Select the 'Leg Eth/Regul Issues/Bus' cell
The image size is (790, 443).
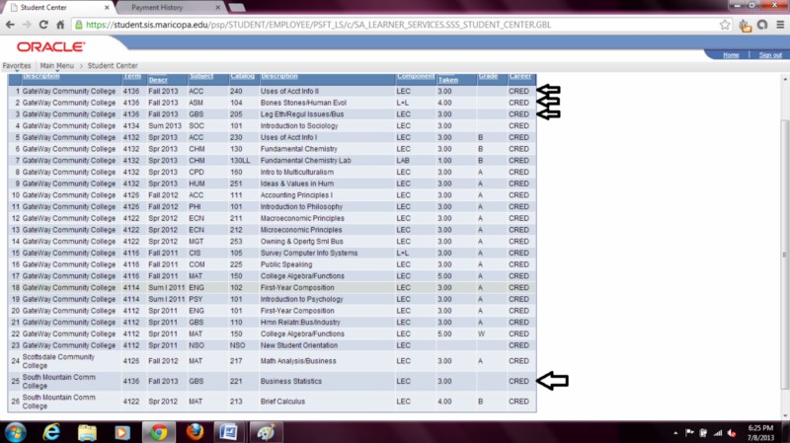pyautogui.click(x=302, y=114)
